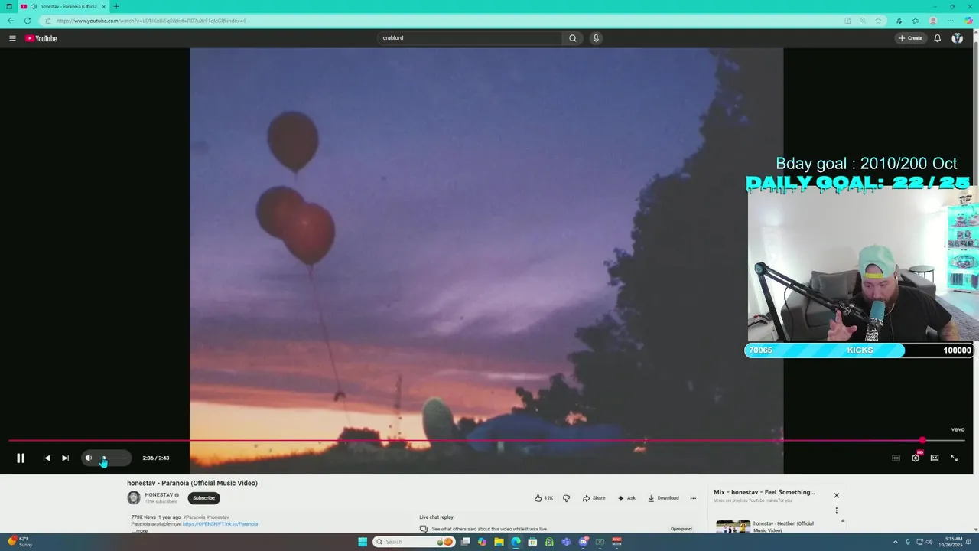Pause the video playback
This screenshot has height=551, width=979.
(21, 458)
